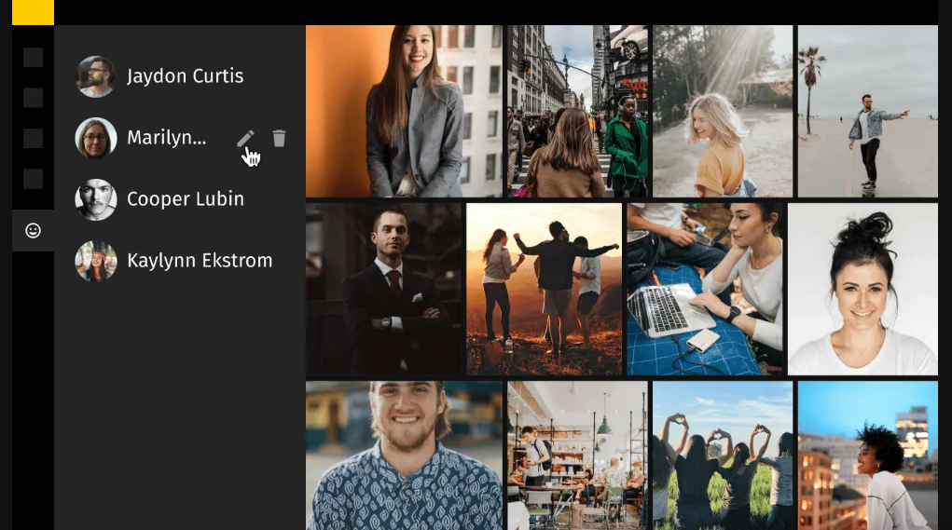Open the smiley face sidebar section
952x530 pixels.
point(33,230)
